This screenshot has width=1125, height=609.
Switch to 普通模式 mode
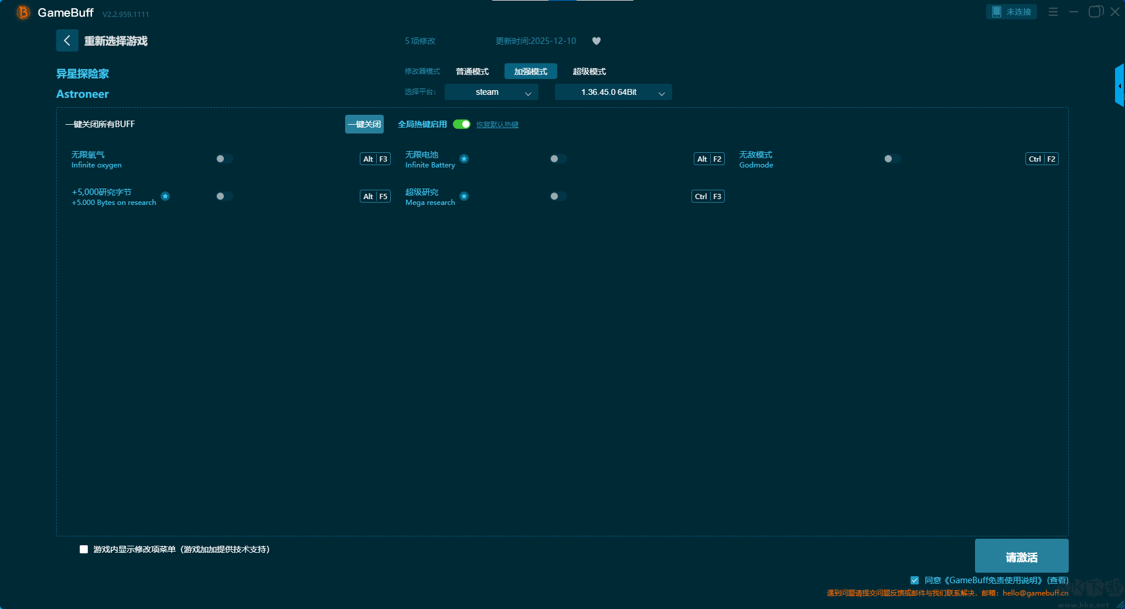tap(472, 71)
